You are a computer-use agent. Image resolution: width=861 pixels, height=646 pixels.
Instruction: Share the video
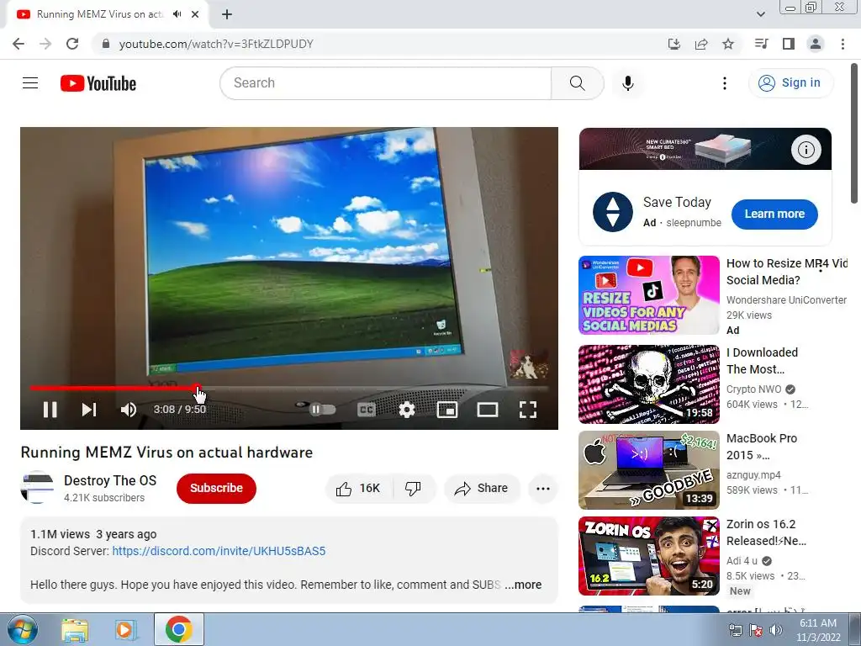point(482,489)
